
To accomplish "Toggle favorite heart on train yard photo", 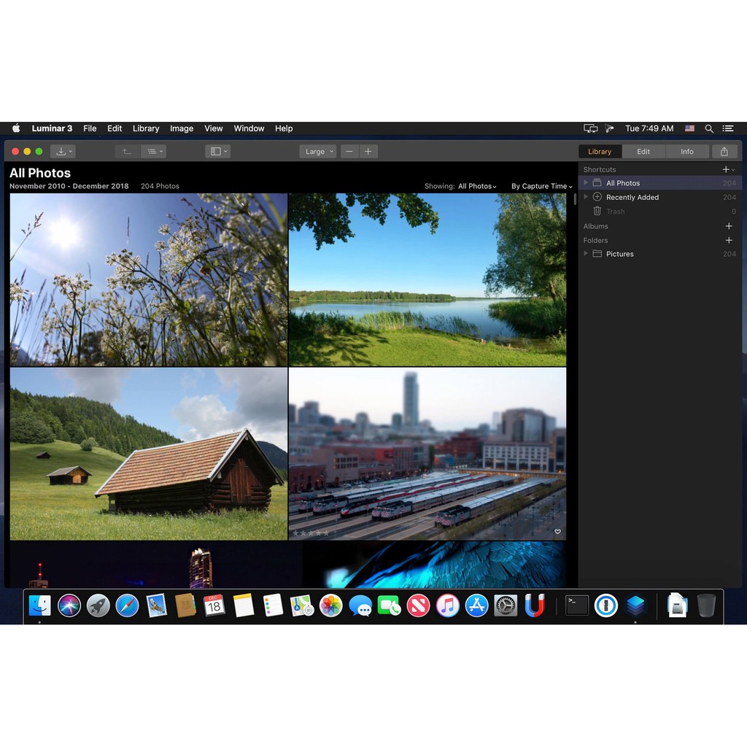I will click(557, 532).
